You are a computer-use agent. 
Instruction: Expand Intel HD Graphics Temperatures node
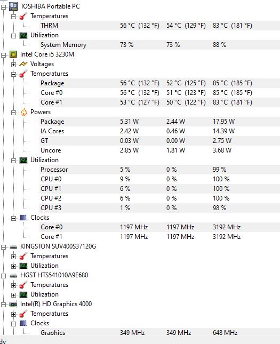point(13,314)
